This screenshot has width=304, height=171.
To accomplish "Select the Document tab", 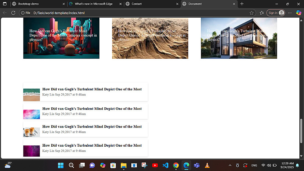I will pyautogui.click(x=209, y=4).
